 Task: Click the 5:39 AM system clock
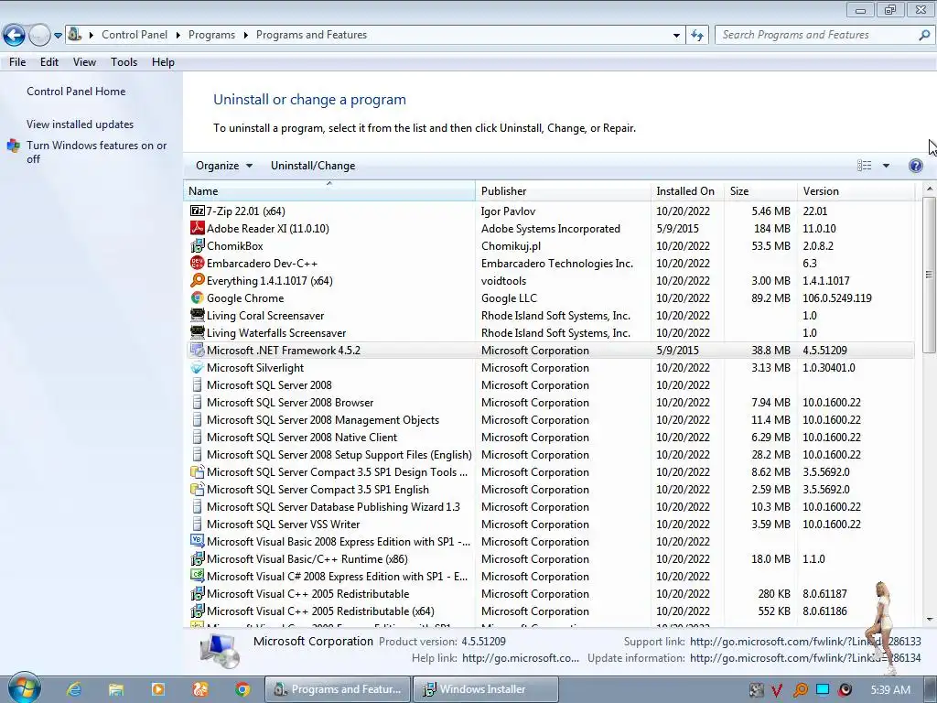890,690
